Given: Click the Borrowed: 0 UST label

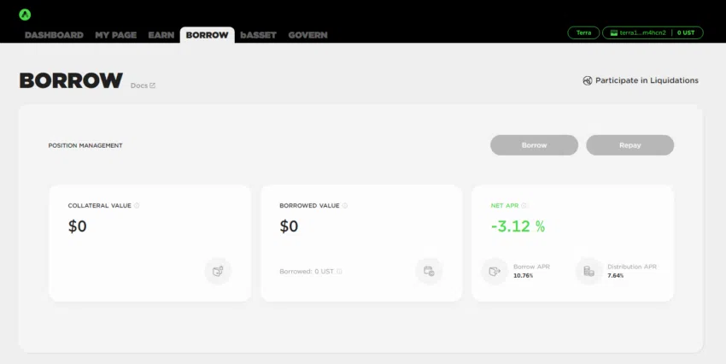Looking at the screenshot, I should tap(307, 272).
